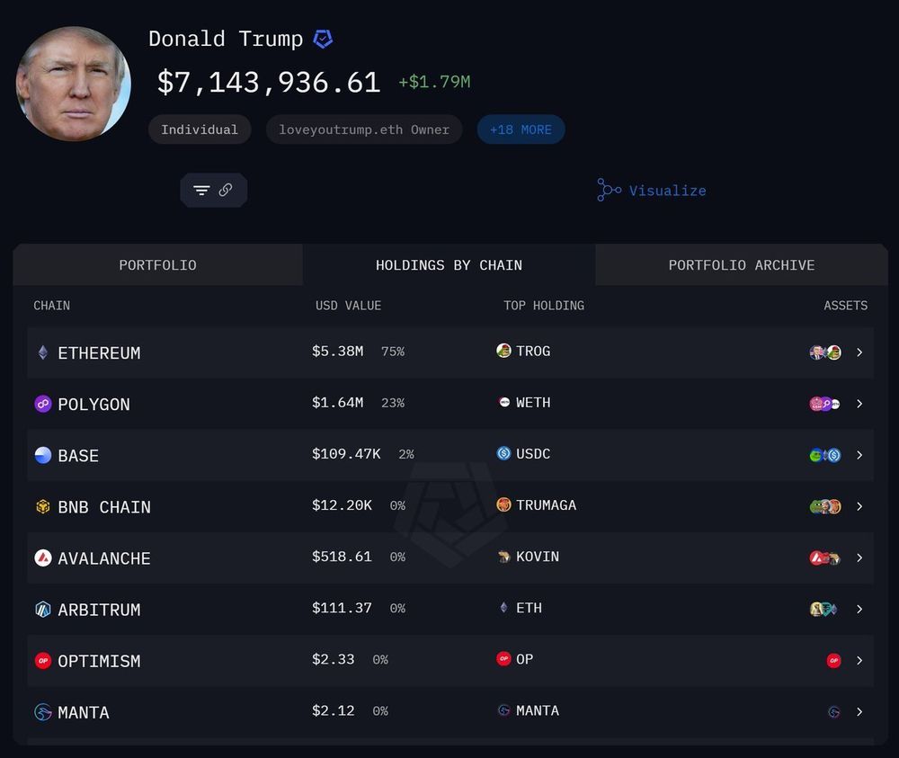Click the Ethereum chain logo icon
The image size is (899, 758).
(43, 352)
